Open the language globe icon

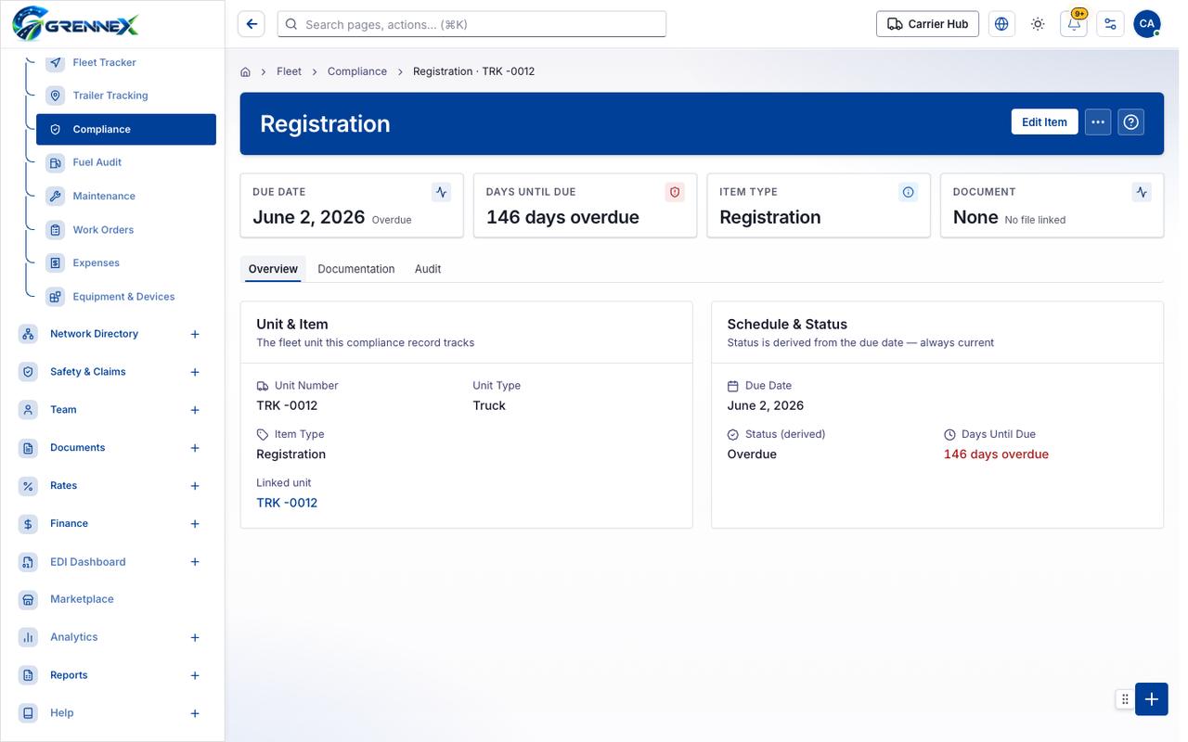click(x=1001, y=24)
